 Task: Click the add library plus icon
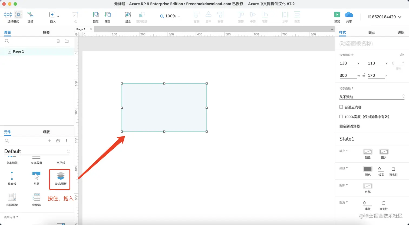coord(50,141)
